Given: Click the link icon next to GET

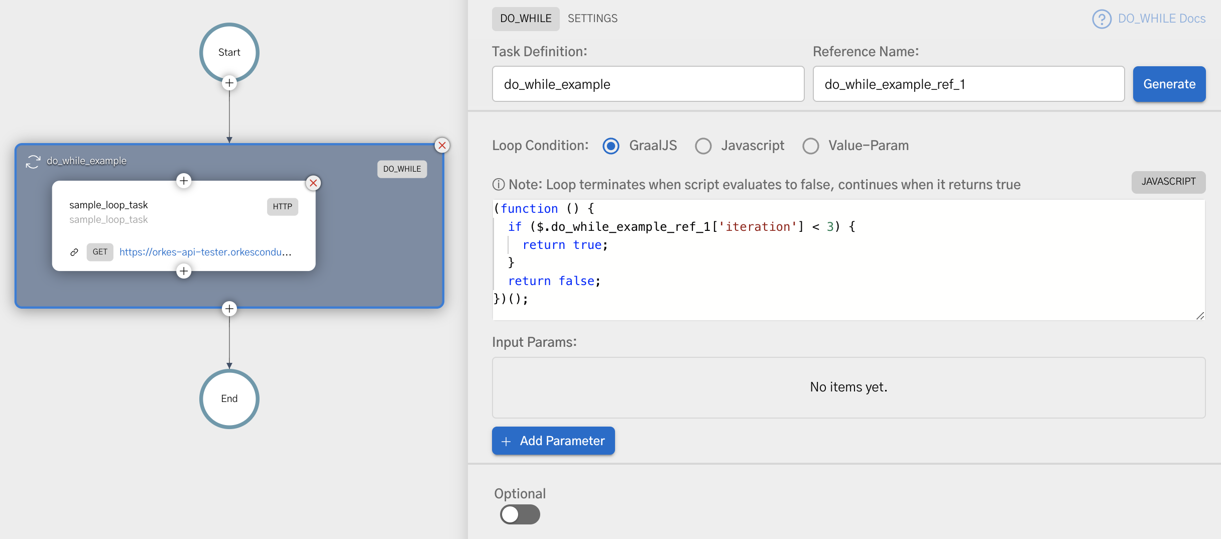Looking at the screenshot, I should point(74,252).
